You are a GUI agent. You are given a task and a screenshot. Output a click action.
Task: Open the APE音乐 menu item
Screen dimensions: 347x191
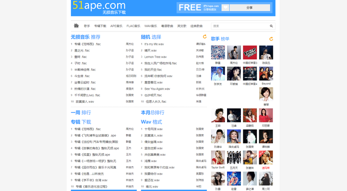[x=117, y=26]
